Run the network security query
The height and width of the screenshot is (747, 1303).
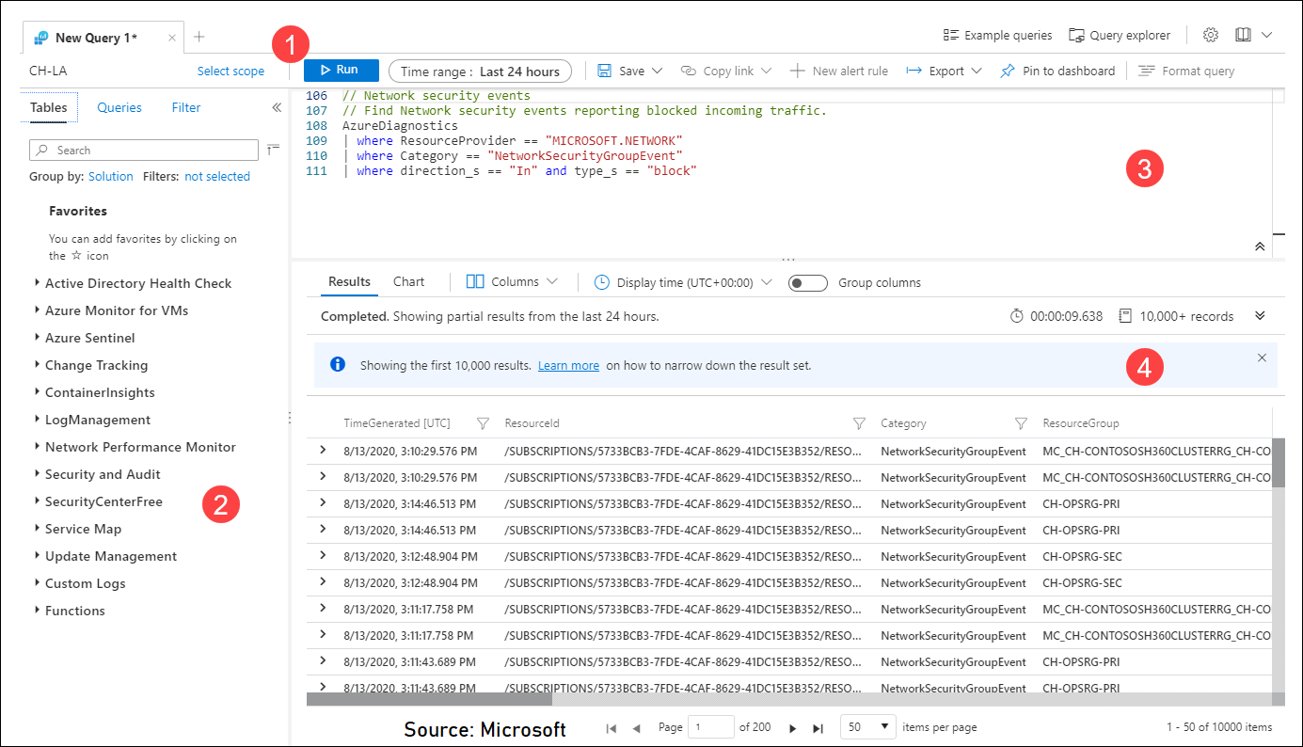[341, 70]
